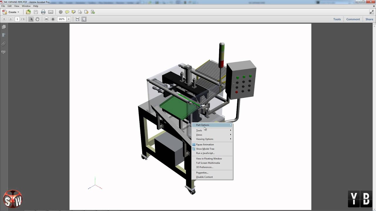The width and height of the screenshot is (376, 211).
Task: Expand the Views submenu
Action: coord(212,135)
